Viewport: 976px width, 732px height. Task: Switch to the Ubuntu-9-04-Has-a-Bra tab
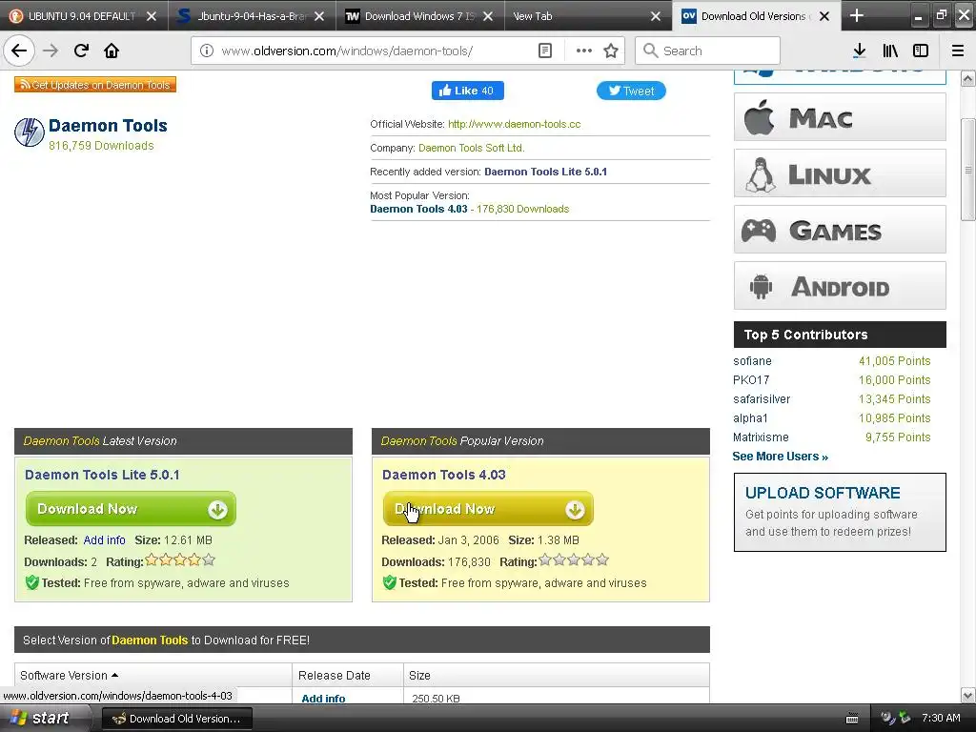252,16
